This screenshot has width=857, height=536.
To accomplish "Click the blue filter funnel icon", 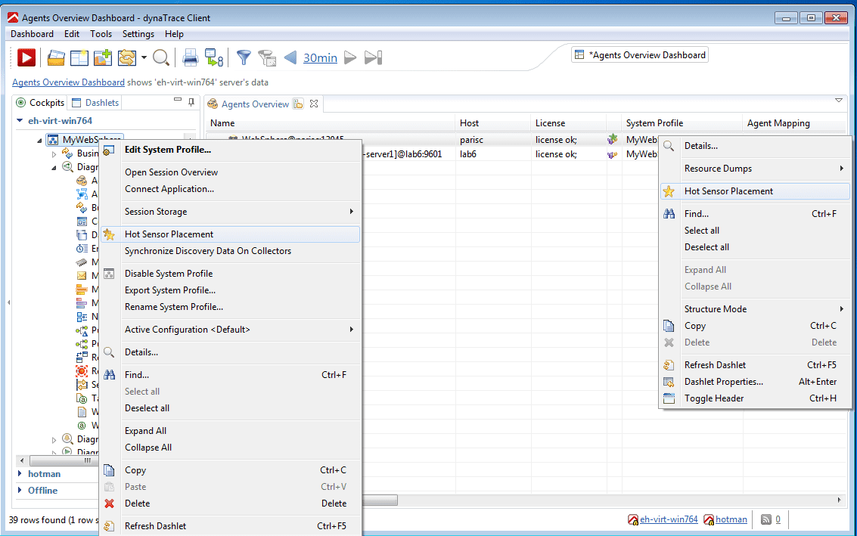I will (x=244, y=57).
